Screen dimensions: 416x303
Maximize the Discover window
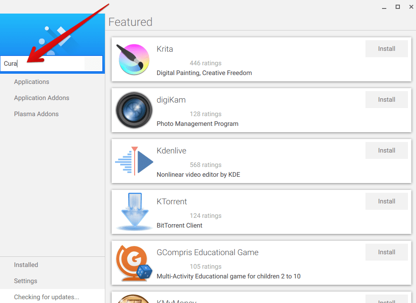point(398,7)
